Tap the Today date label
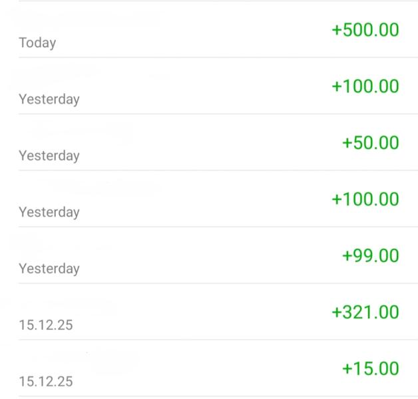The width and height of the screenshot is (418, 399). tap(37, 43)
